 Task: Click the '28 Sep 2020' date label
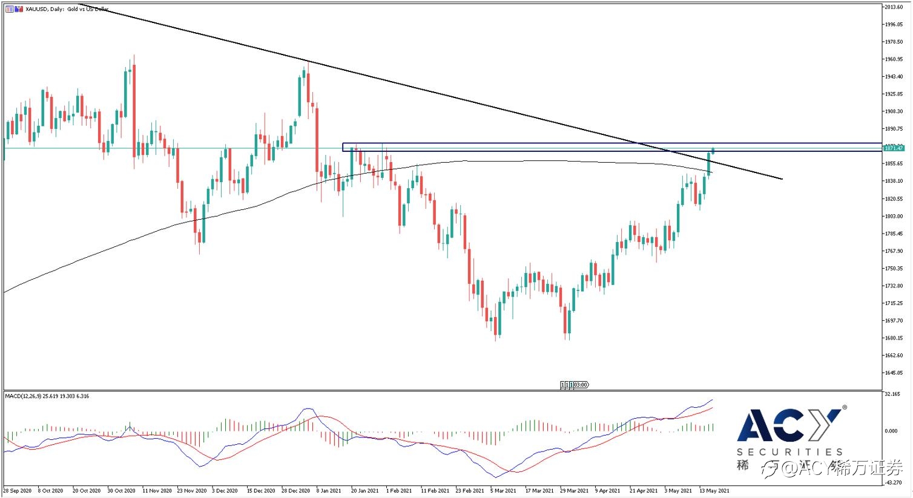click(18, 491)
